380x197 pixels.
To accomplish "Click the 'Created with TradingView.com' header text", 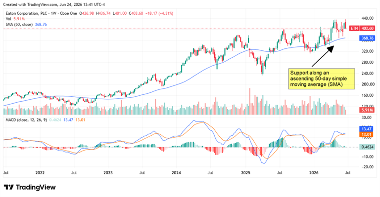I will (31, 4).
